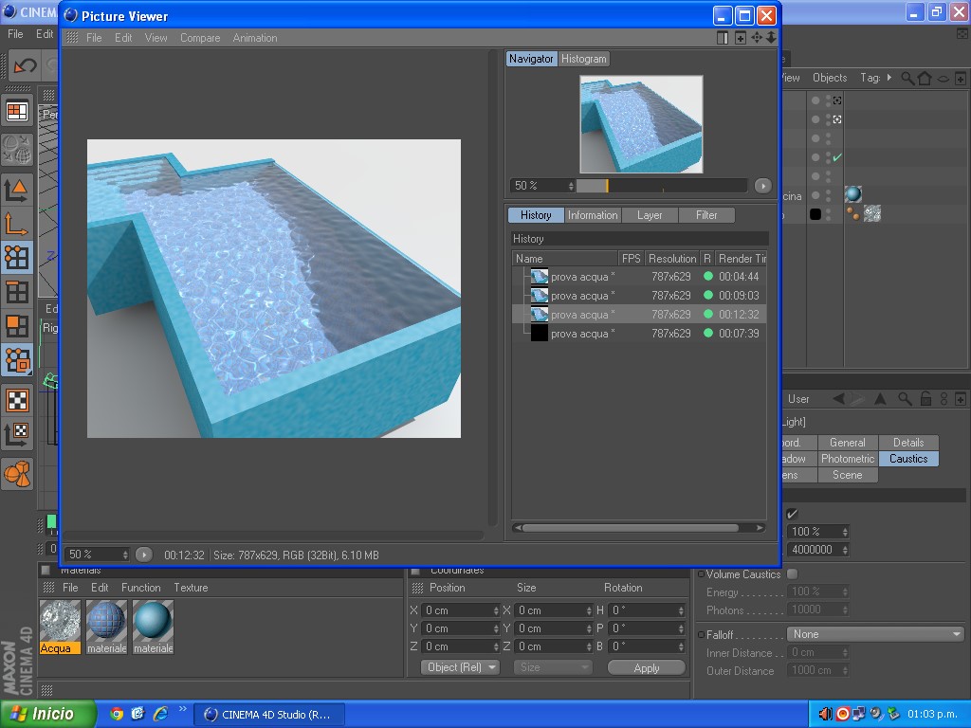Open the Inicio start button
Viewport: 971px width, 728px height.
click(48, 714)
